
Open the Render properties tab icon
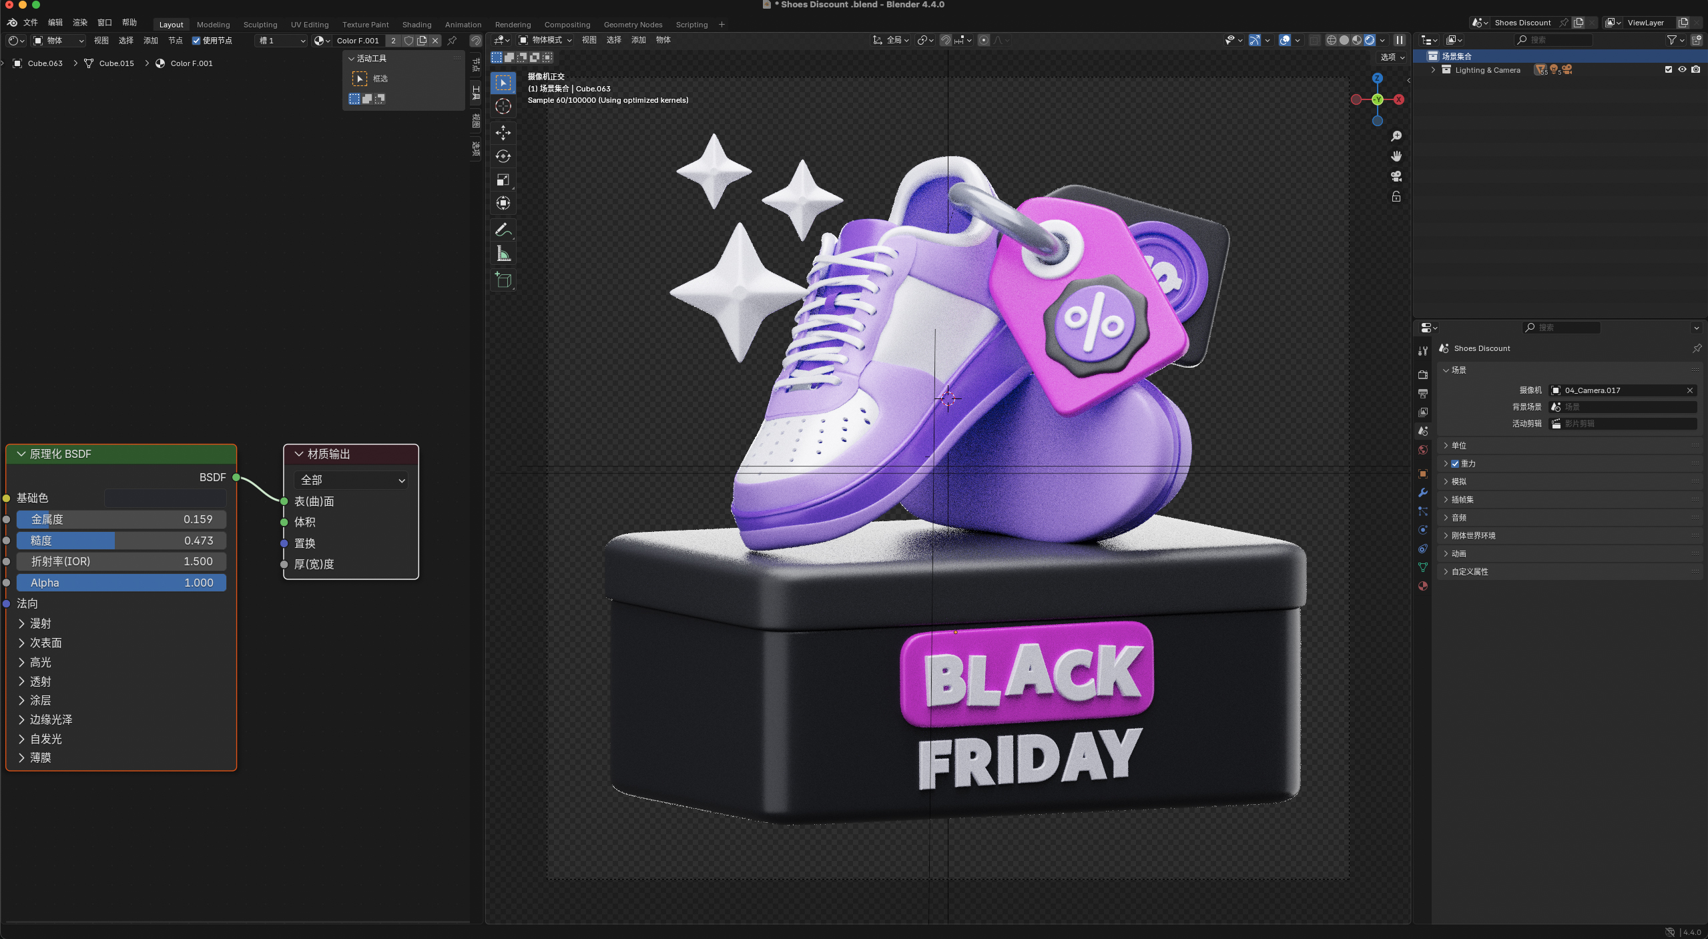coord(1423,375)
